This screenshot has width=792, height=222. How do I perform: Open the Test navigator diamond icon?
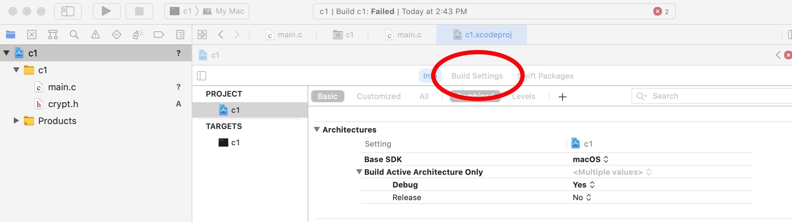tap(116, 35)
